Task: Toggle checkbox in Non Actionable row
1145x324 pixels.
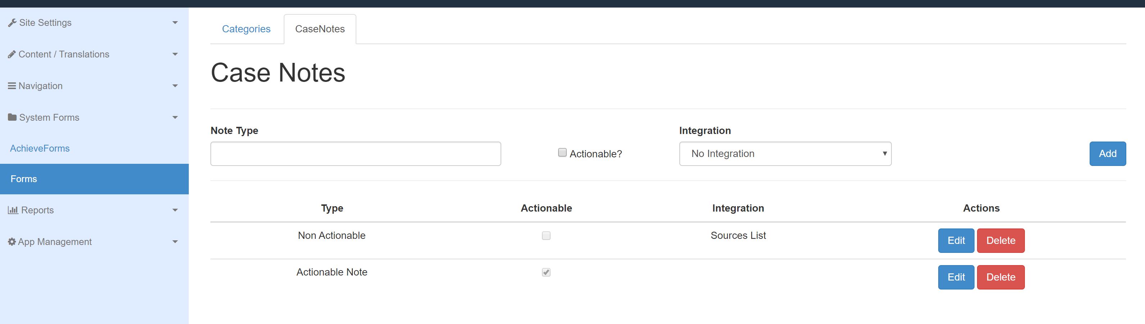Action: coord(546,236)
